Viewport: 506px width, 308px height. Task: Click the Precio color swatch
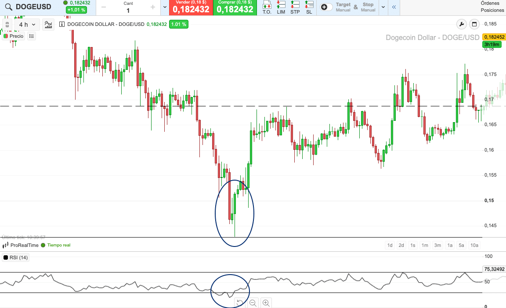tap(6, 36)
